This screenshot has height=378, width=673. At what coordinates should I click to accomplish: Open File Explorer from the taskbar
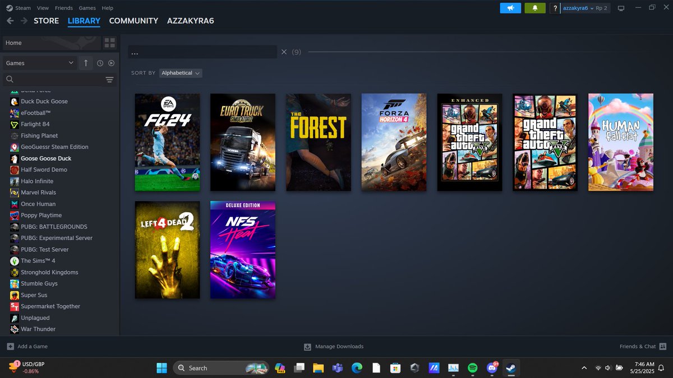[x=318, y=368]
